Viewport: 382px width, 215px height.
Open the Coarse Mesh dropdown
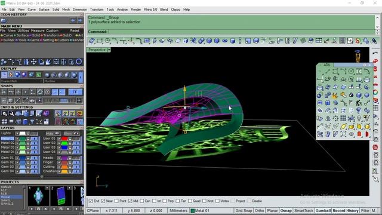point(21,81)
